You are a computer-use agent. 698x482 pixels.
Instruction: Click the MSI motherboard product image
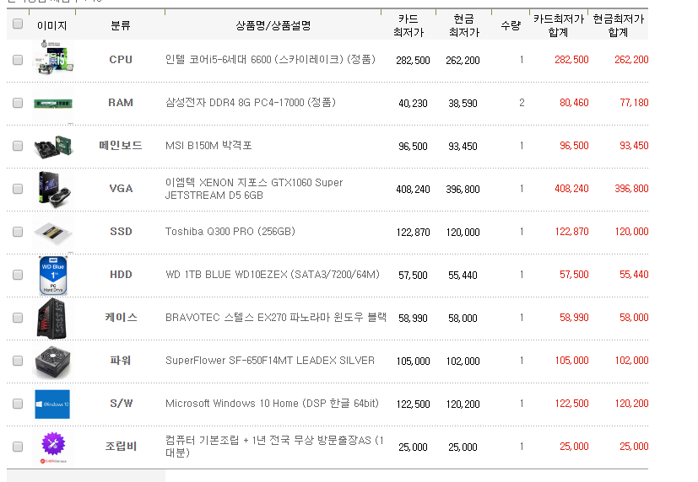(x=51, y=147)
